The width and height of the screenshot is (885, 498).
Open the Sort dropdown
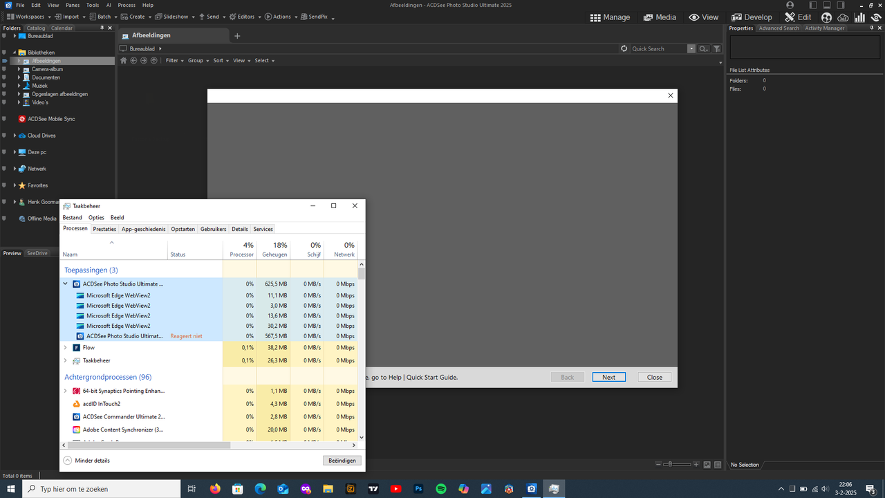tap(221, 60)
